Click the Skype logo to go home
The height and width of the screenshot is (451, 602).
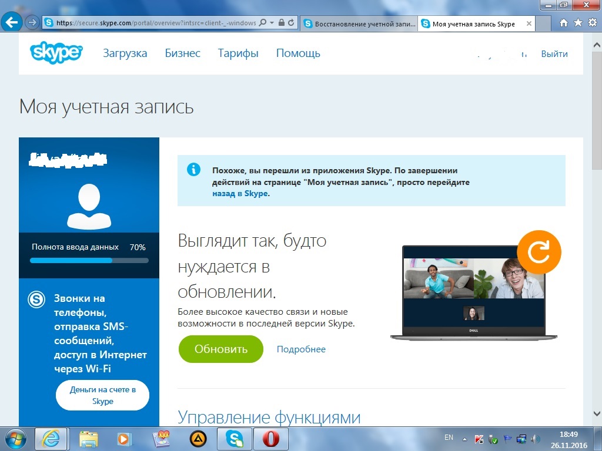(x=56, y=53)
